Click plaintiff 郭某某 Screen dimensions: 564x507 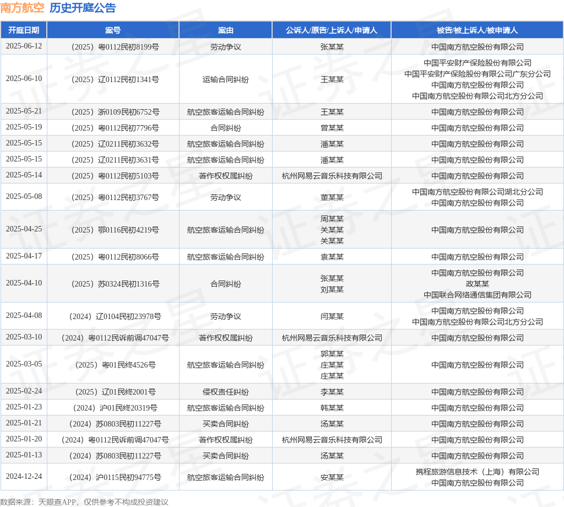(x=332, y=354)
